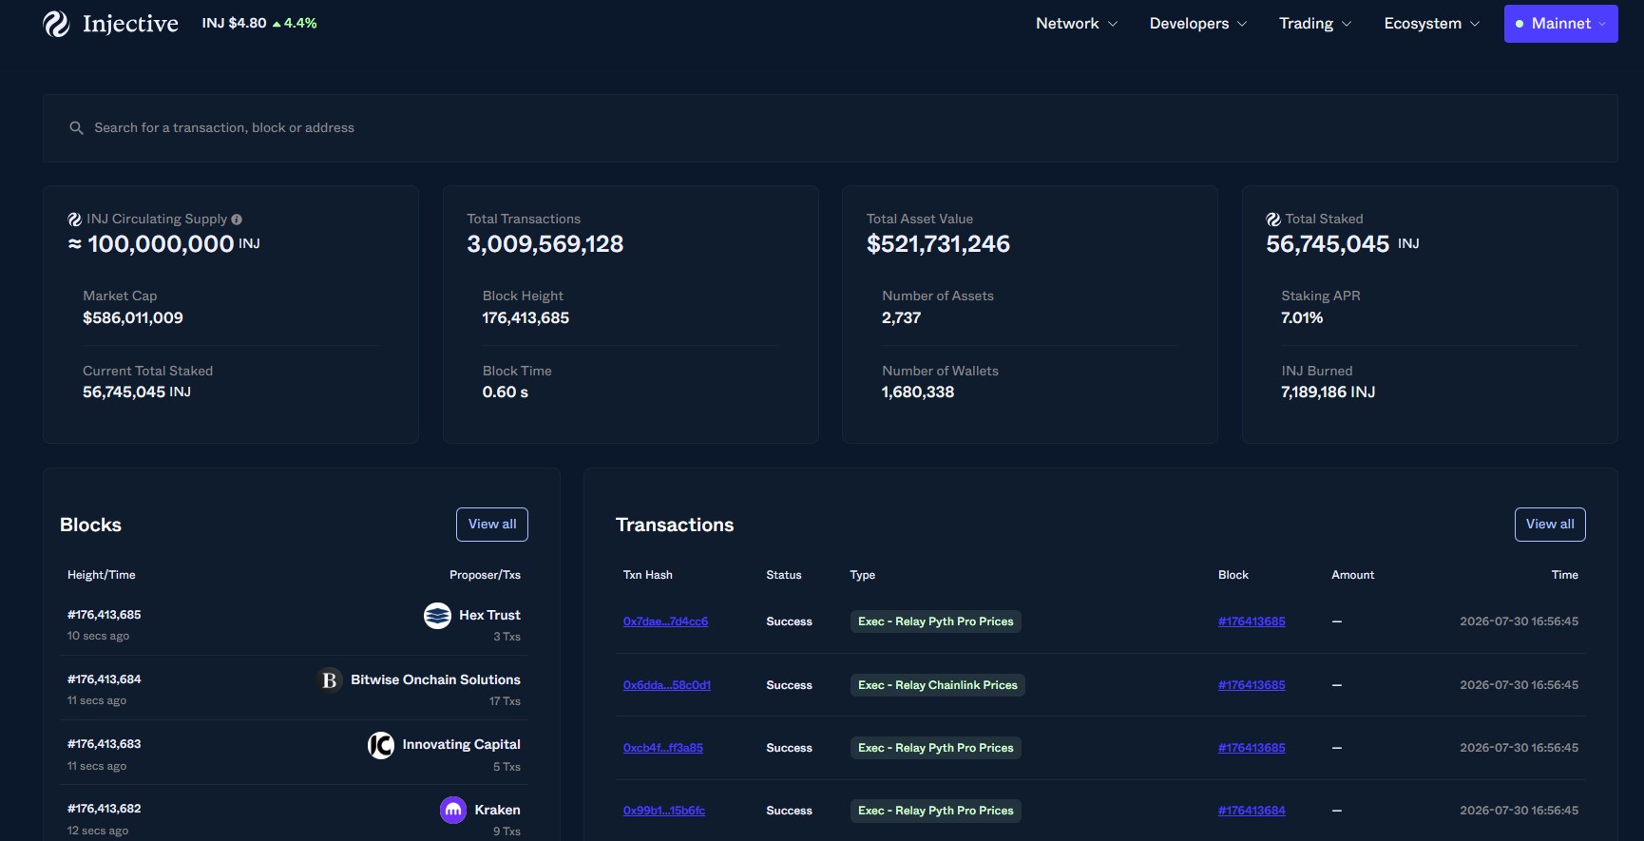This screenshot has height=841, width=1644.
Task: Click the green price-up arrow by 4.4%
Action: (277, 24)
